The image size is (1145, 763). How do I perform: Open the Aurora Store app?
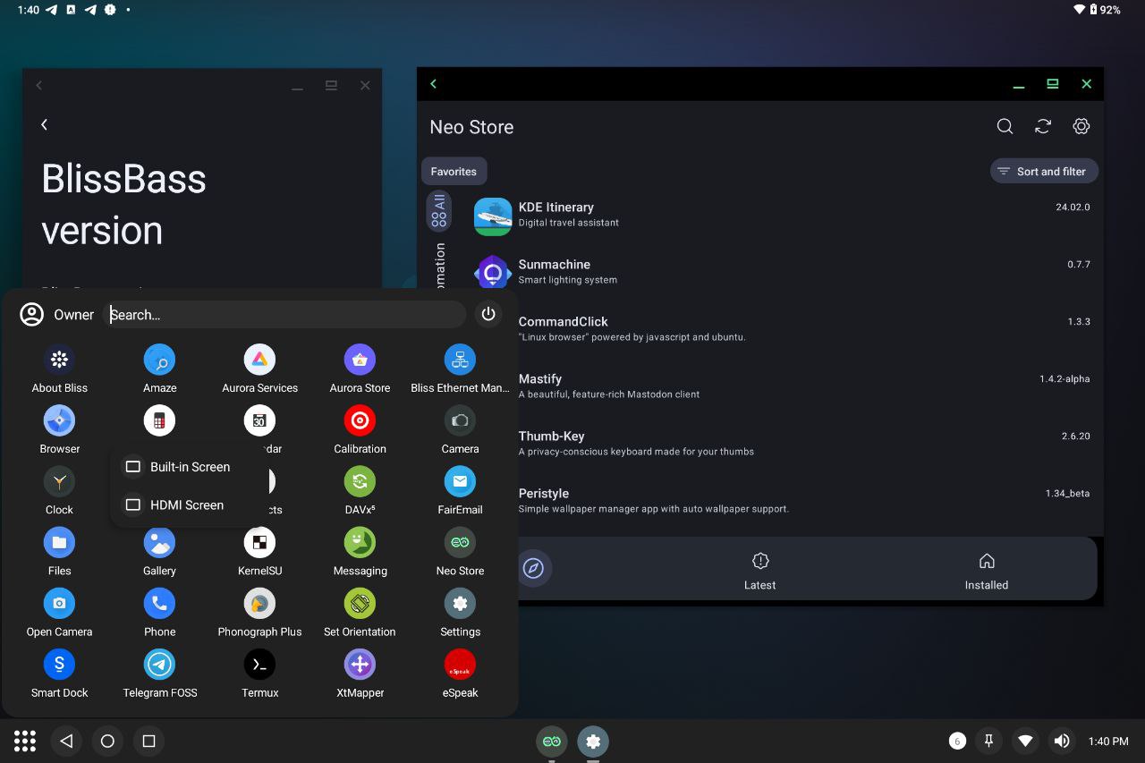[x=360, y=360]
